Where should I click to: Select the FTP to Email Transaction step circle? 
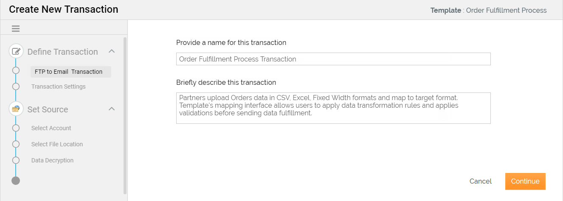16,70
